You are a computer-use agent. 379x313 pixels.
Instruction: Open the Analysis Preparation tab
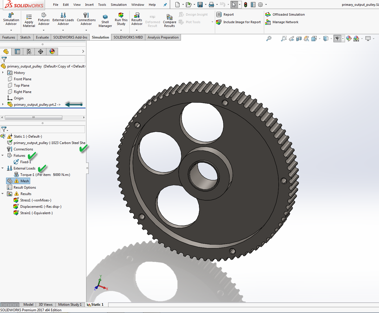[x=163, y=37]
